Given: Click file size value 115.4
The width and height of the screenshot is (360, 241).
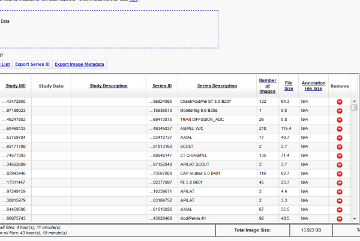Looking at the screenshot, I should [x=286, y=129].
